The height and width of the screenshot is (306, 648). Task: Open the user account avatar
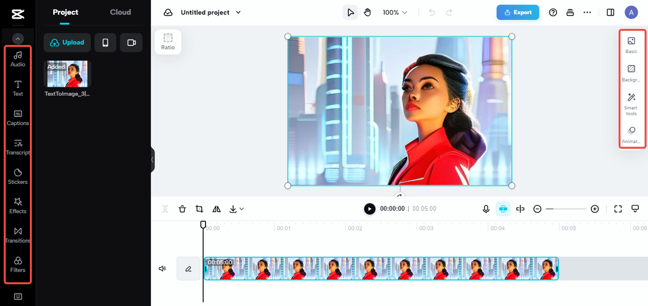[x=631, y=13]
